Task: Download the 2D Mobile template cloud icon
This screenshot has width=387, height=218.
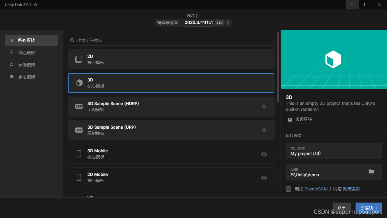Action: 264,177
